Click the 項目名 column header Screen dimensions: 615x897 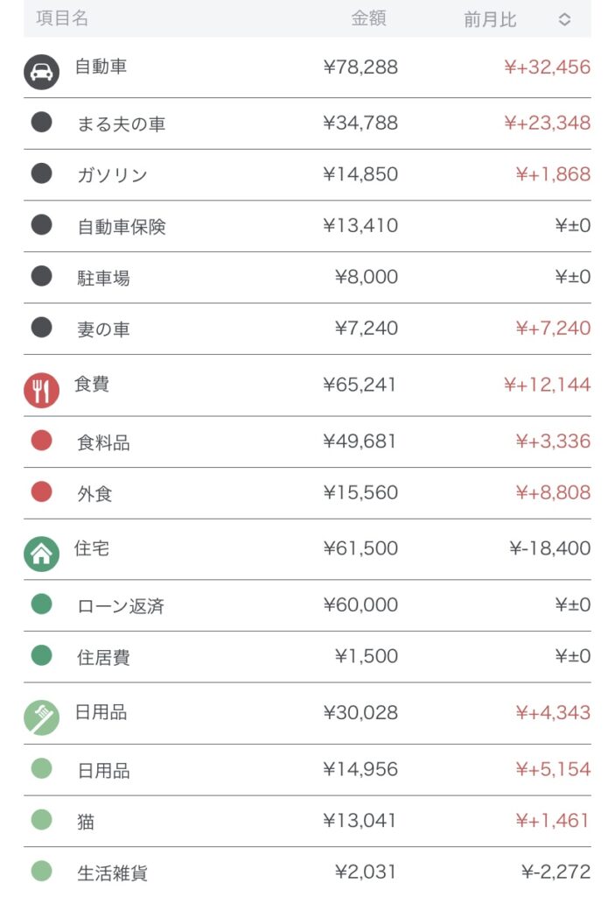tap(62, 18)
